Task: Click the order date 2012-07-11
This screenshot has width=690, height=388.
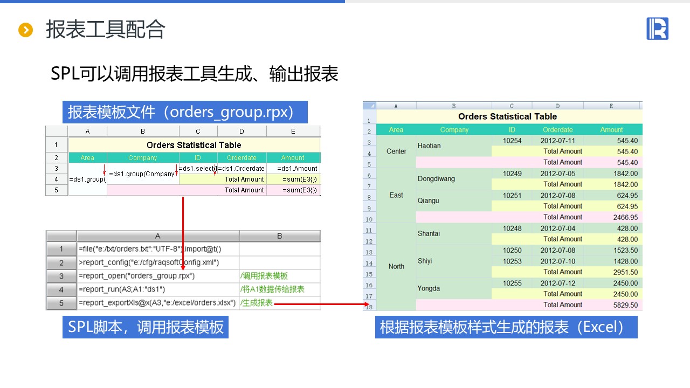Action: (x=558, y=141)
